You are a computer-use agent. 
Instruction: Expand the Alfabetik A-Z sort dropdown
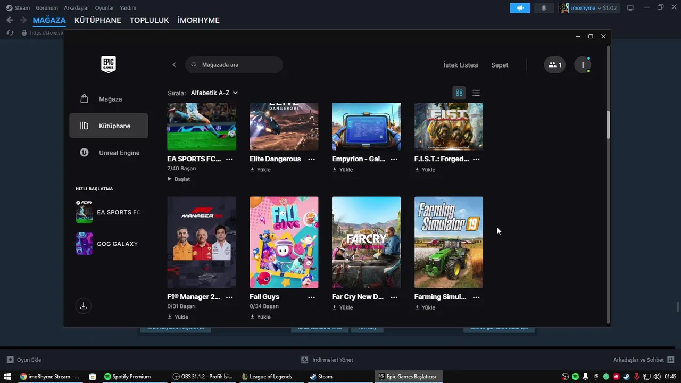(x=214, y=93)
